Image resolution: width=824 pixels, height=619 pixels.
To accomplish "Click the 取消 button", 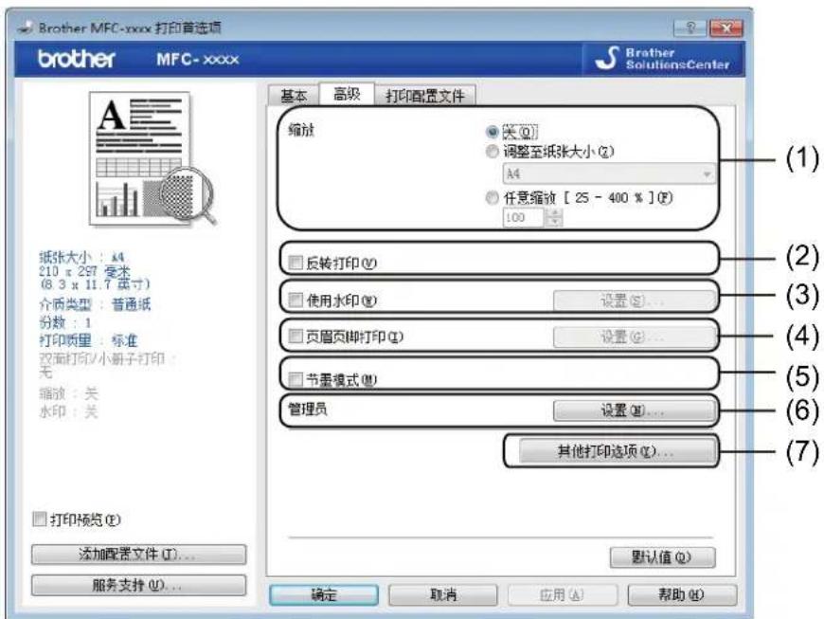I will (x=443, y=594).
